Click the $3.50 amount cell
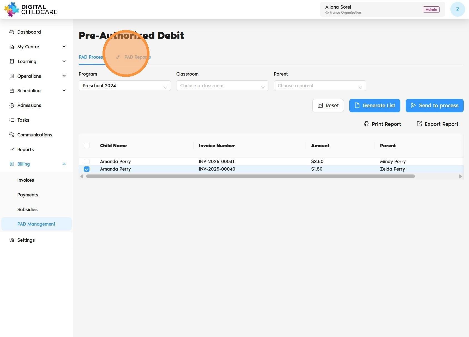The image size is (469, 337). click(317, 161)
